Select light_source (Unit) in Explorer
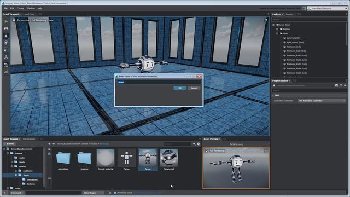350x197 pixels. 295,43
